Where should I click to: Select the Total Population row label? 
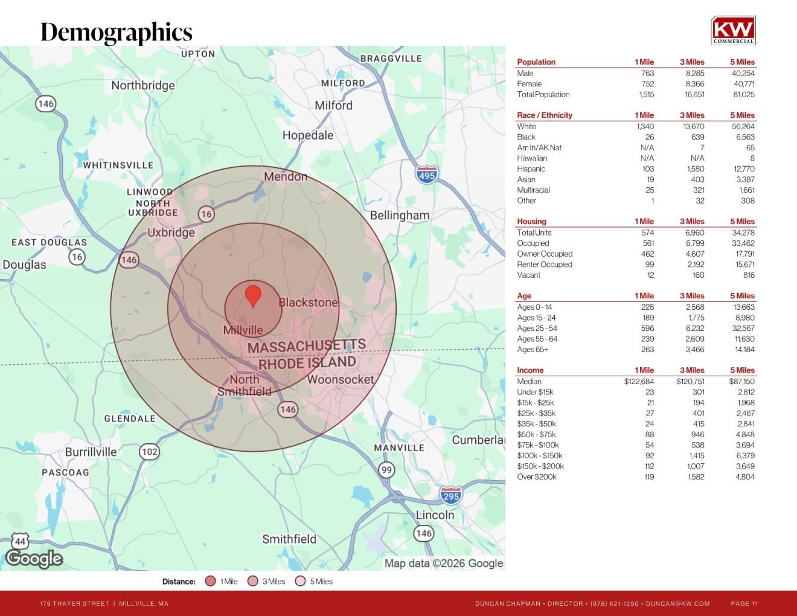[543, 94]
